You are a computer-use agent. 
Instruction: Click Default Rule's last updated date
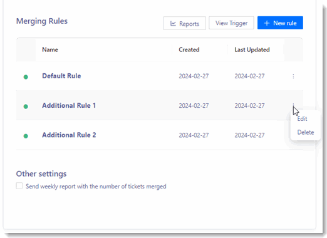pyautogui.click(x=249, y=76)
